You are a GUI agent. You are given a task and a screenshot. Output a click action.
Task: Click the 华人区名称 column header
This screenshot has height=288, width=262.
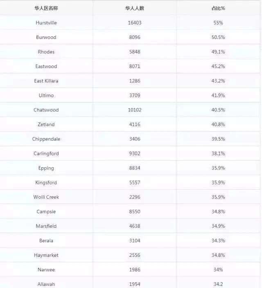[46, 8]
